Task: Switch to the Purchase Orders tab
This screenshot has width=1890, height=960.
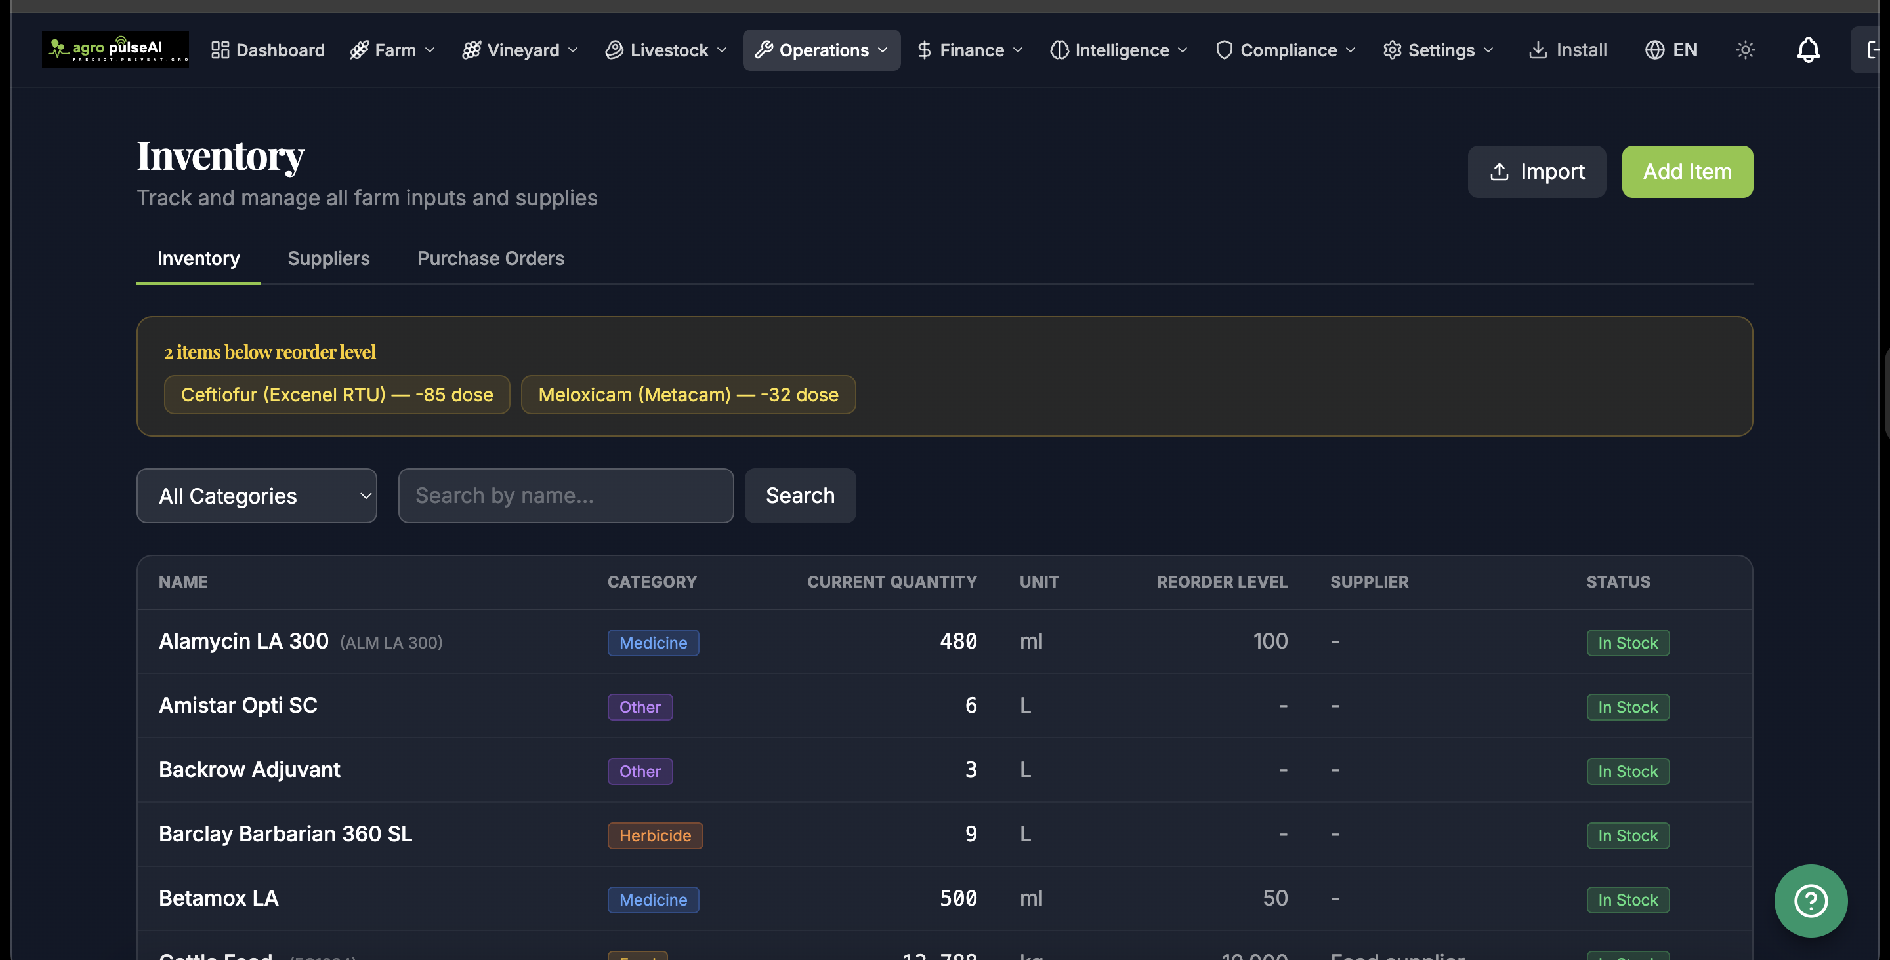Action: click(491, 258)
